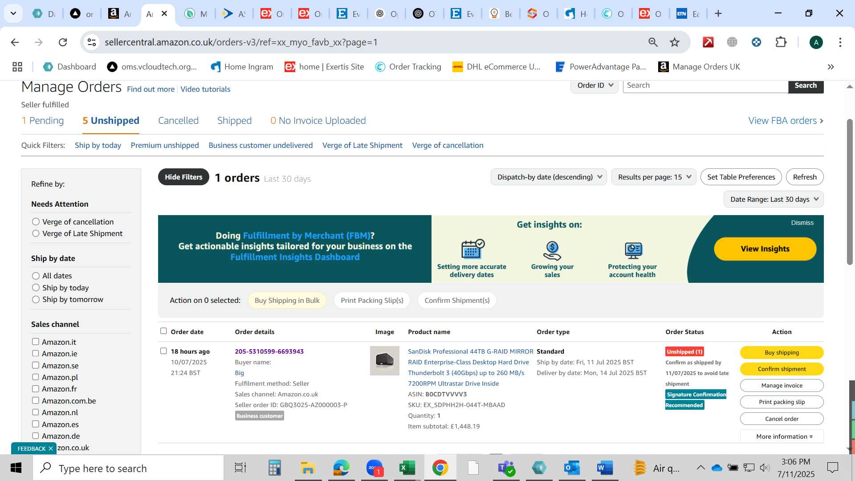
Task: Click yellow Buy shipping button
Action: (x=782, y=352)
